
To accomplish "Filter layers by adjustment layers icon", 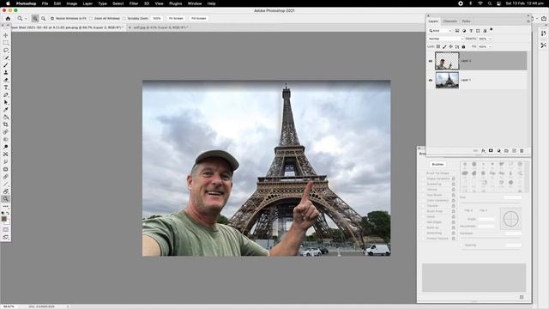I will coord(464,31).
